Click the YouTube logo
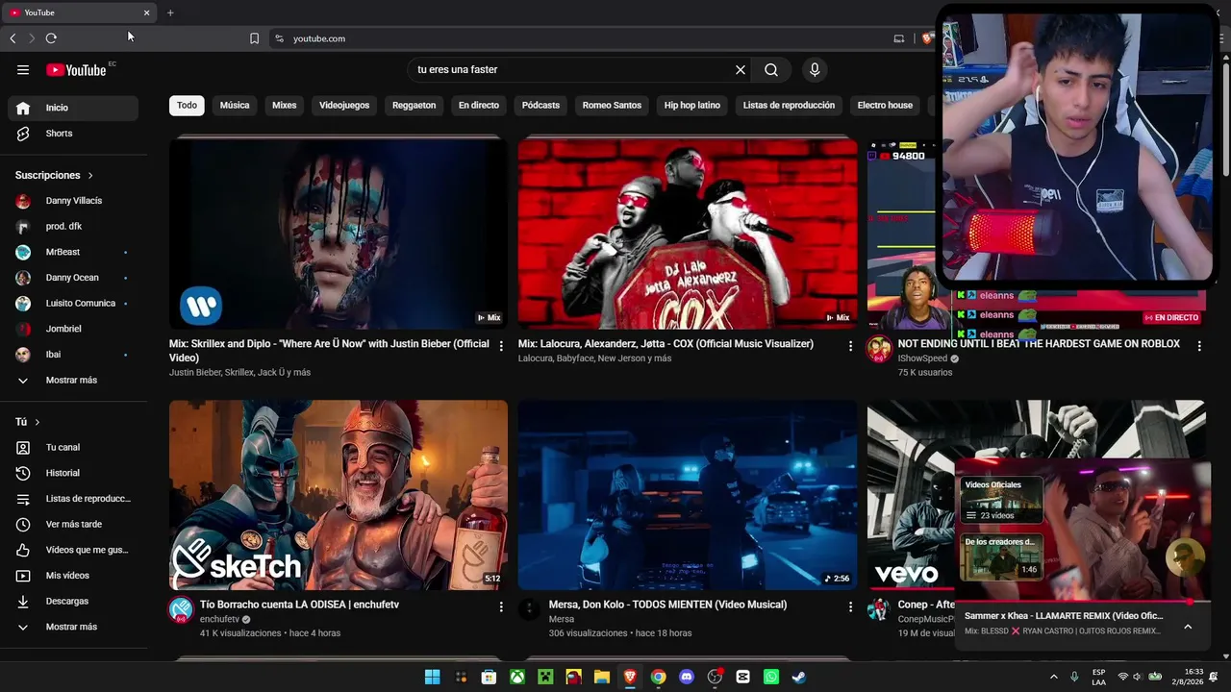Screen dimensions: 1231x692 pyautogui.click(x=76, y=69)
